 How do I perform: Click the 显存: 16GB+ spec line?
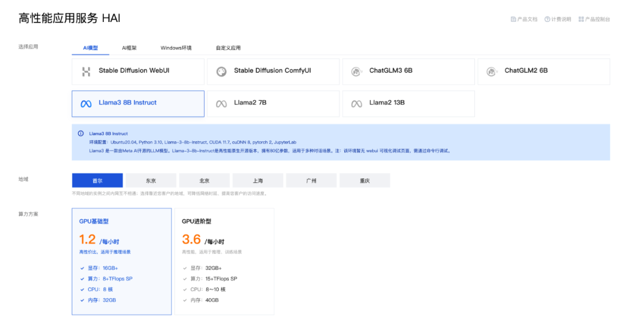[x=99, y=269]
